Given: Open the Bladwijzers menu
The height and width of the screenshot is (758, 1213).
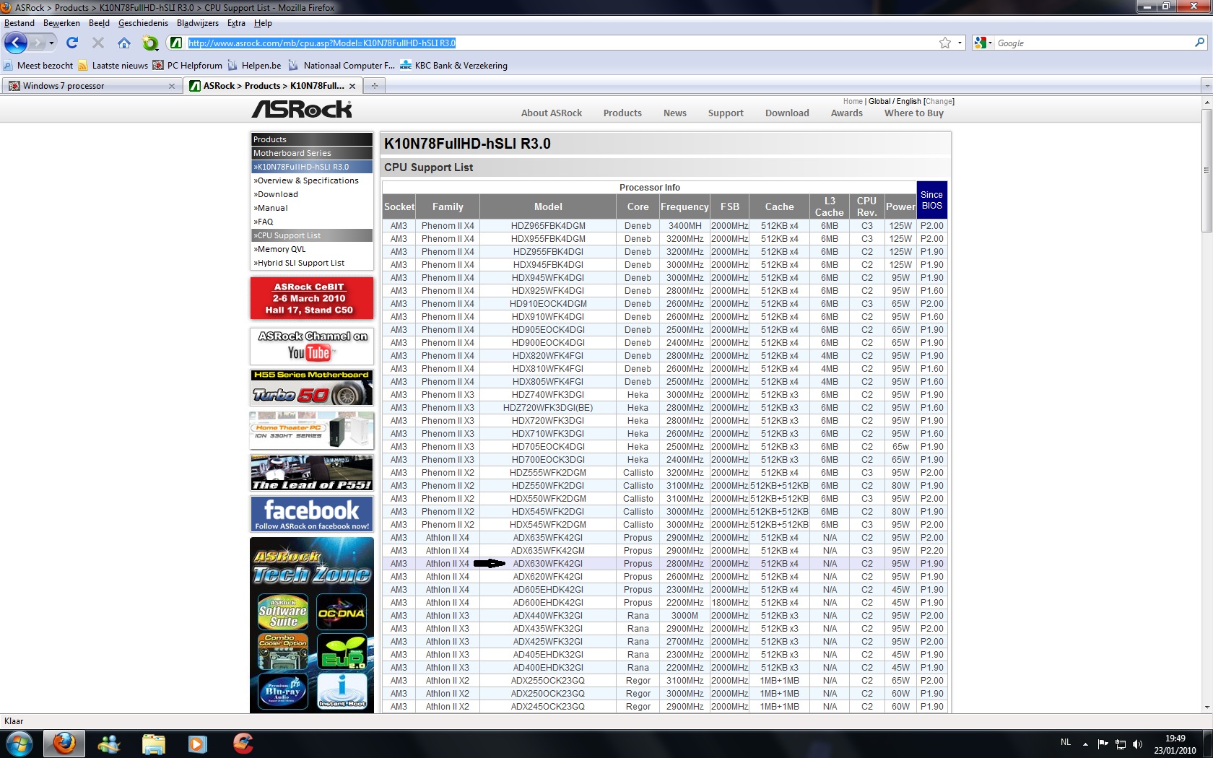Looking at the screenshot, I should click(x=198, y=23).
